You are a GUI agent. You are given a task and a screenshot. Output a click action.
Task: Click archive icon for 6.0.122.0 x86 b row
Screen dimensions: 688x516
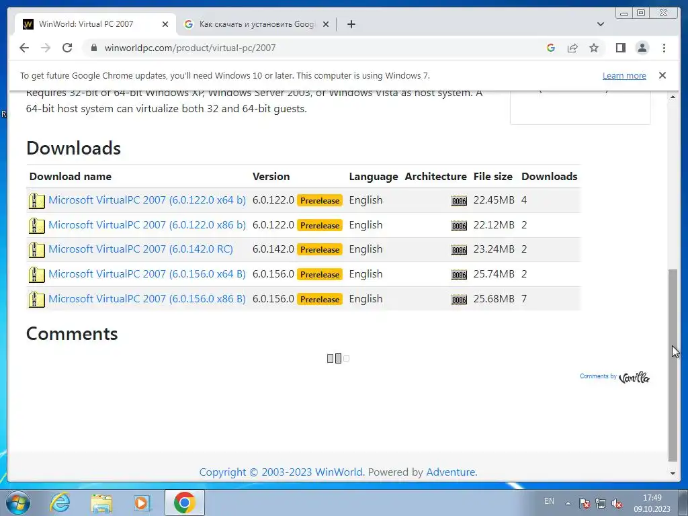[37, 226]
